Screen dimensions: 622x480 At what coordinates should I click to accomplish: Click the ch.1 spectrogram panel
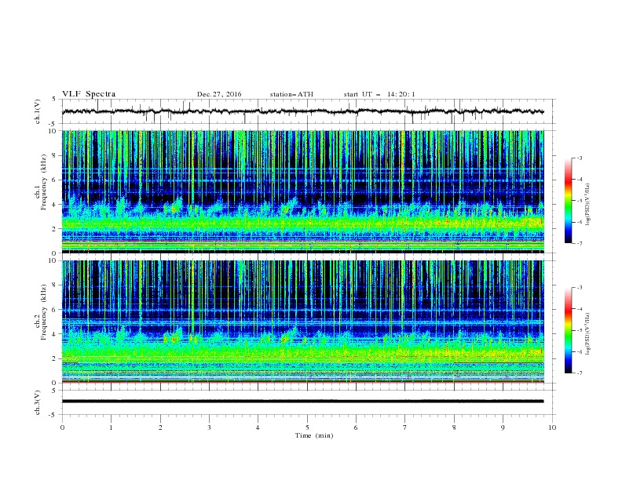click(x=303, y=191)
